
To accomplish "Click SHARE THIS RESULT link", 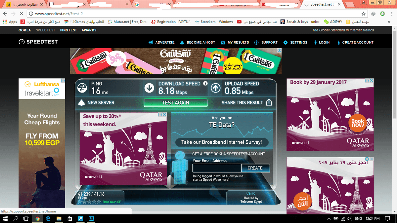I will point(242,103).
